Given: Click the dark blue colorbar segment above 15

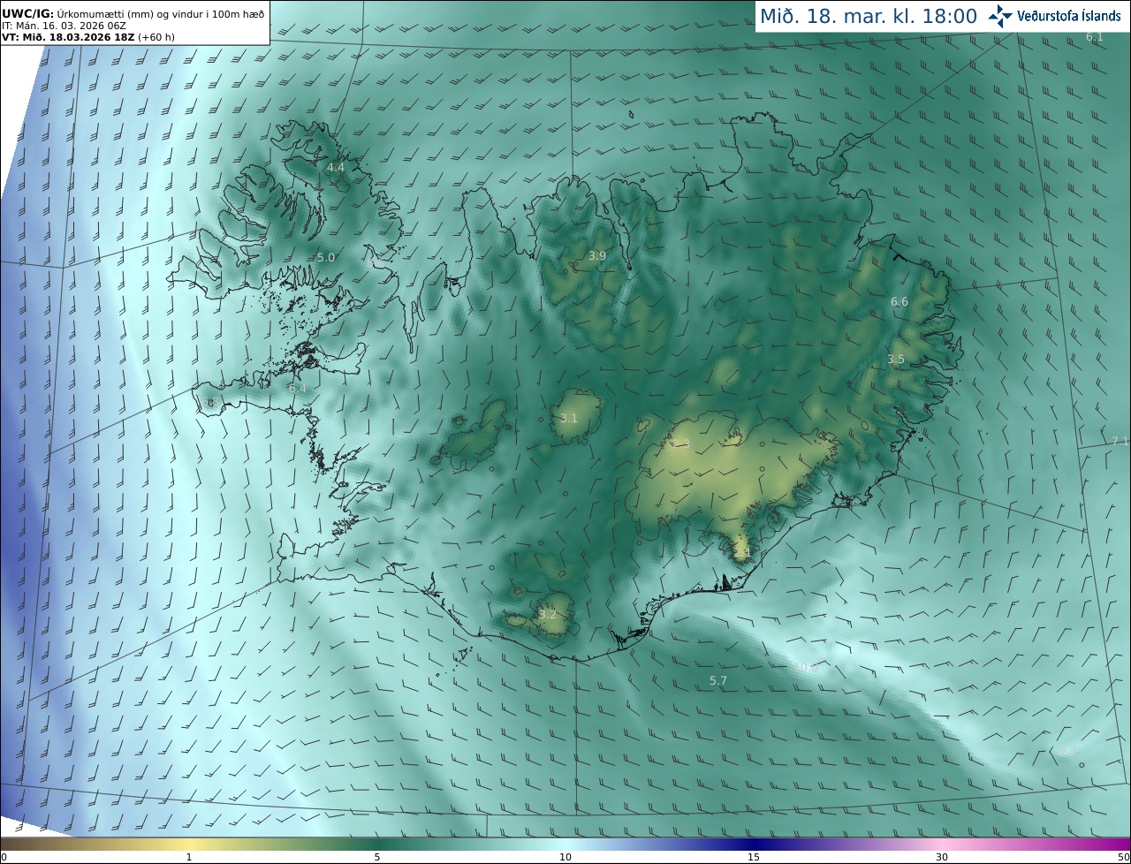Looking at the screenshot, I should coord(754,844).
